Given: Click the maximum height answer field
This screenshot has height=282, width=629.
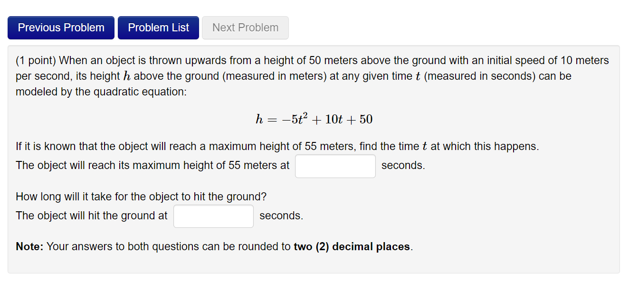Looking at the screenshot, I should pyautogui.click(x=335, y=166).
